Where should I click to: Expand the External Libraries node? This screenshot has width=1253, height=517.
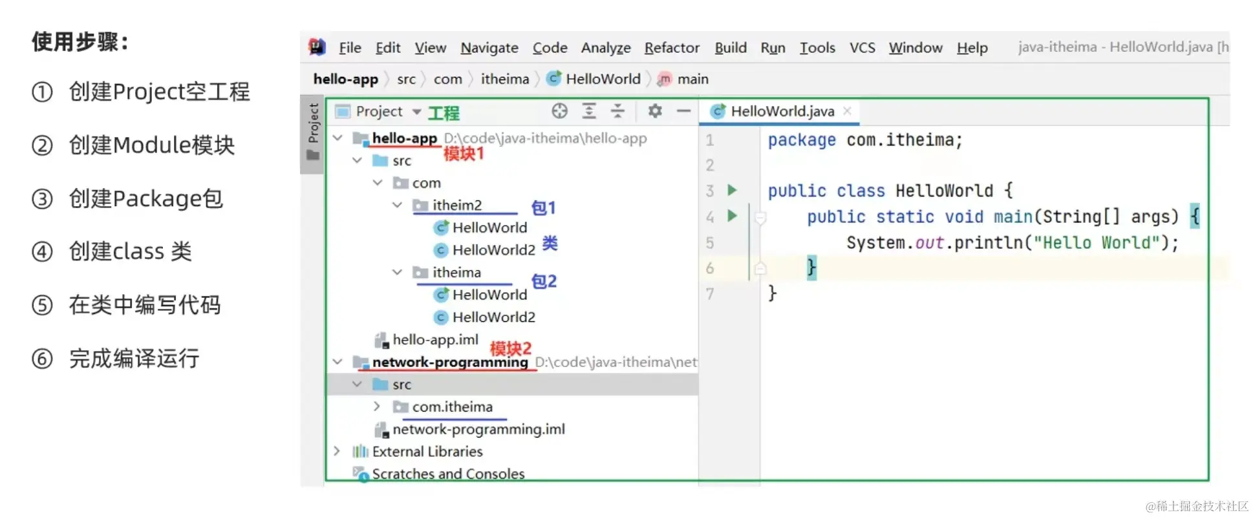(337, 451)
